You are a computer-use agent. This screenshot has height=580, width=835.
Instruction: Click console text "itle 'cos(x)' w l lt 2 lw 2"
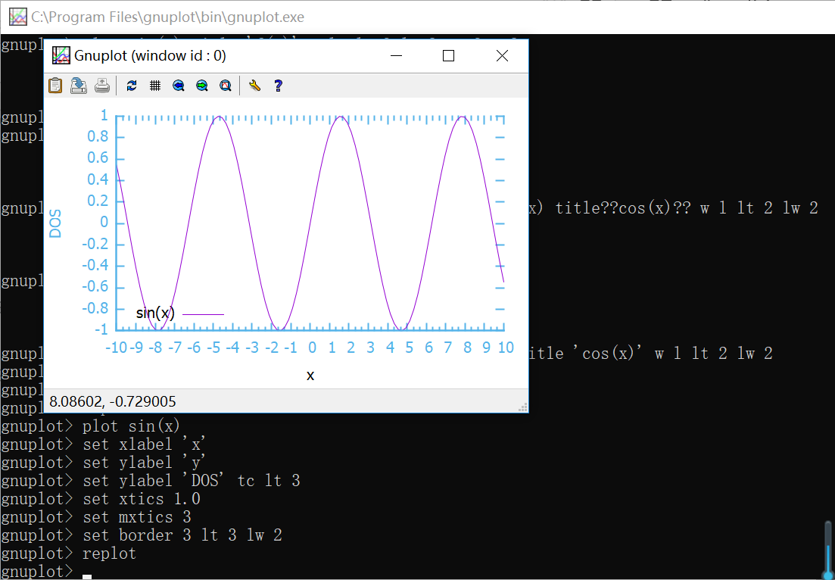tap(651, 353)
